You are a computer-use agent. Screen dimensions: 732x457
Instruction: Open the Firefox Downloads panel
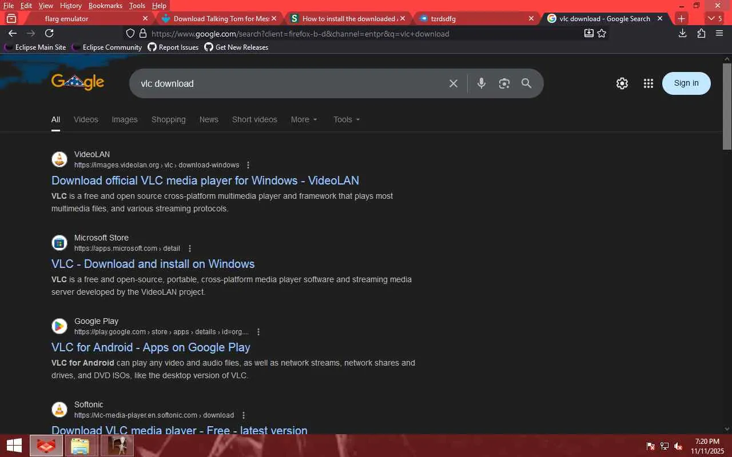click(682, 33)
